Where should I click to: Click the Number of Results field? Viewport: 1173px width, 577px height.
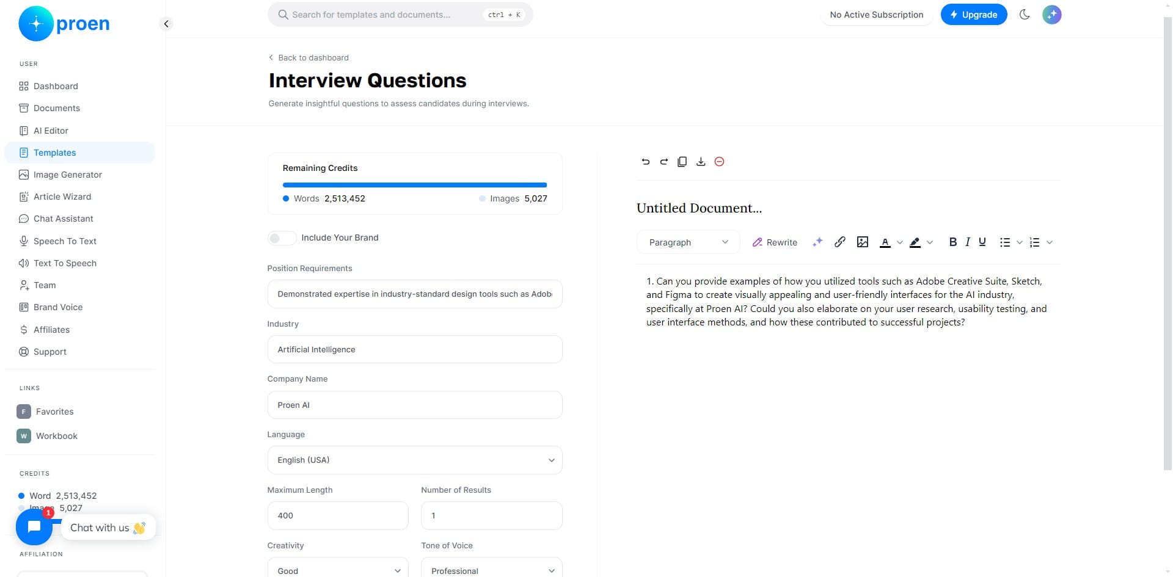(x=492, y=515)
